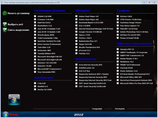Tick Picasa 3.9 build 135.80 checkbox

[118, 38]
